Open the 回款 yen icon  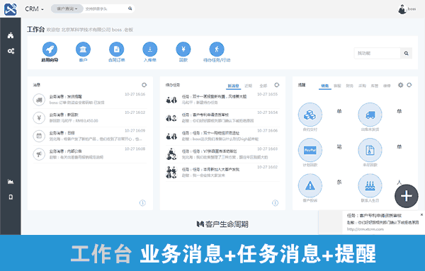pyautogui.click(x=183, y=50)
